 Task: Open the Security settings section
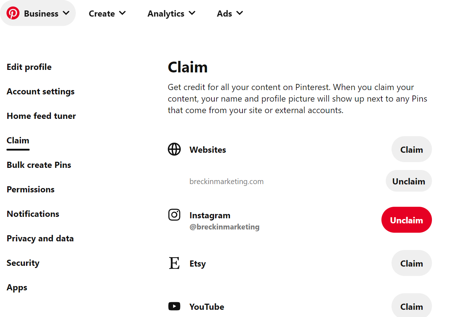coord(23,263)
